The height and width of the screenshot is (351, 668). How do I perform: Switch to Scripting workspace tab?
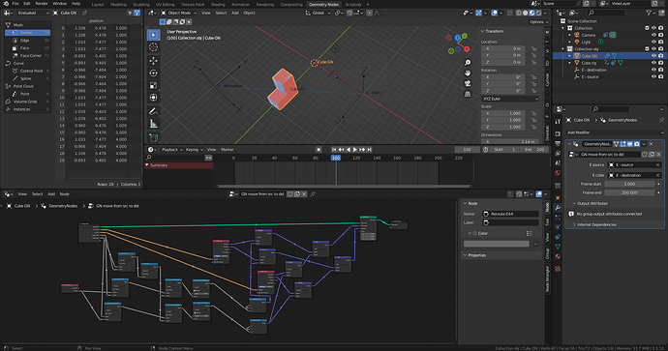click(352, 4)
